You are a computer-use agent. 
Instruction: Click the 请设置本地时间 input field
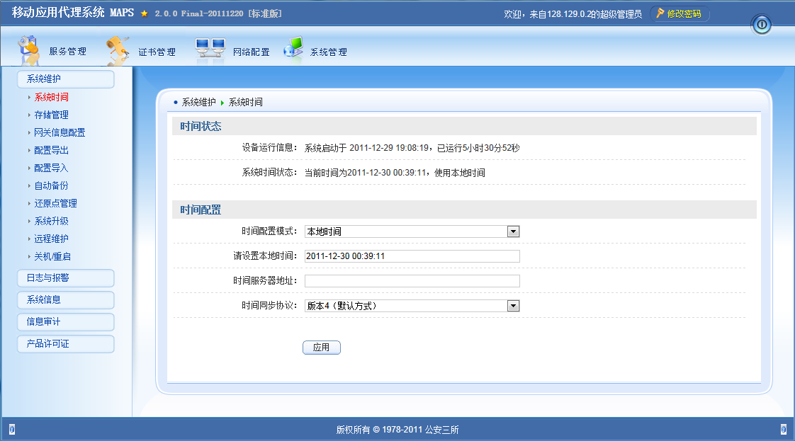coord(412,256)
